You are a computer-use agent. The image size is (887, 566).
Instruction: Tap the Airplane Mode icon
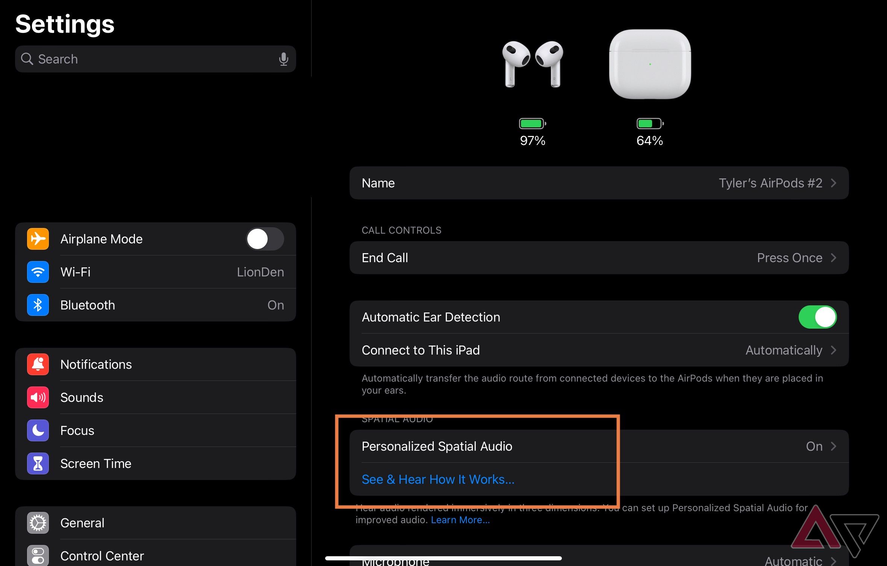coord(38,238)
